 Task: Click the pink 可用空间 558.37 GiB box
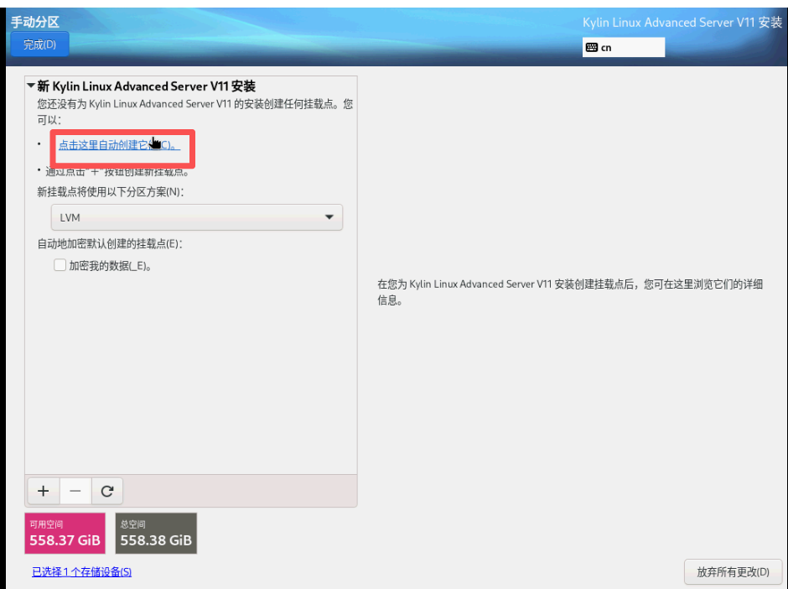point(65,534)
